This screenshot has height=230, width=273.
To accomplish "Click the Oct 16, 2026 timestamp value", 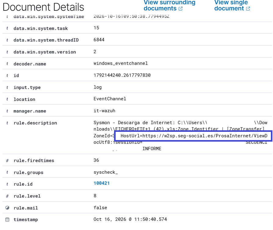I will [x=130, y=219].
